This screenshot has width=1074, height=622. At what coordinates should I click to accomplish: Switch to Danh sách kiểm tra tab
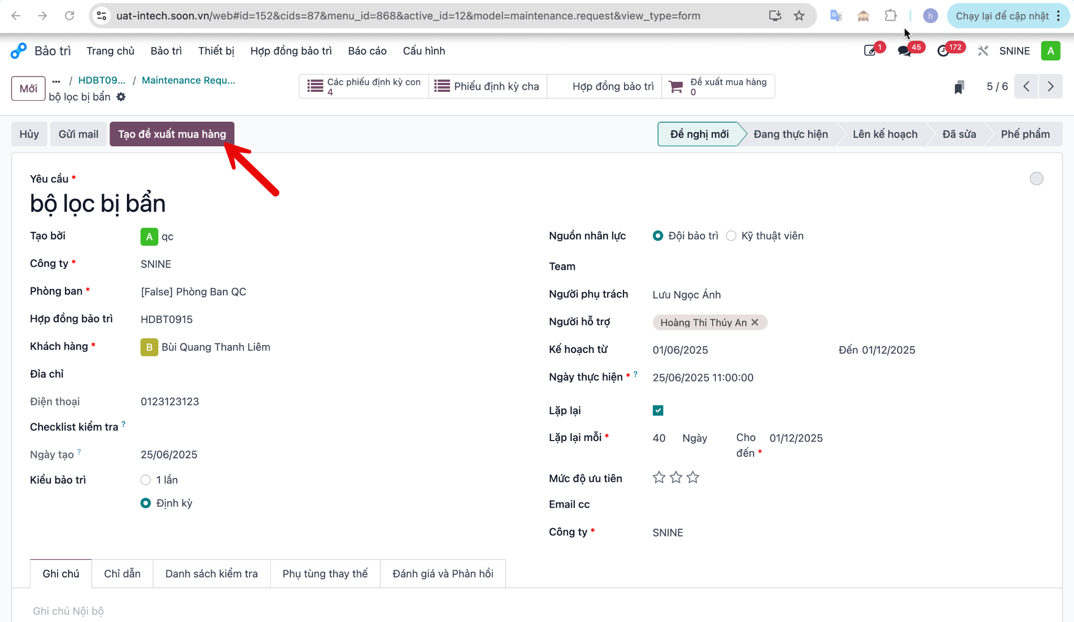pyautogui.click(x=211, y=574)
